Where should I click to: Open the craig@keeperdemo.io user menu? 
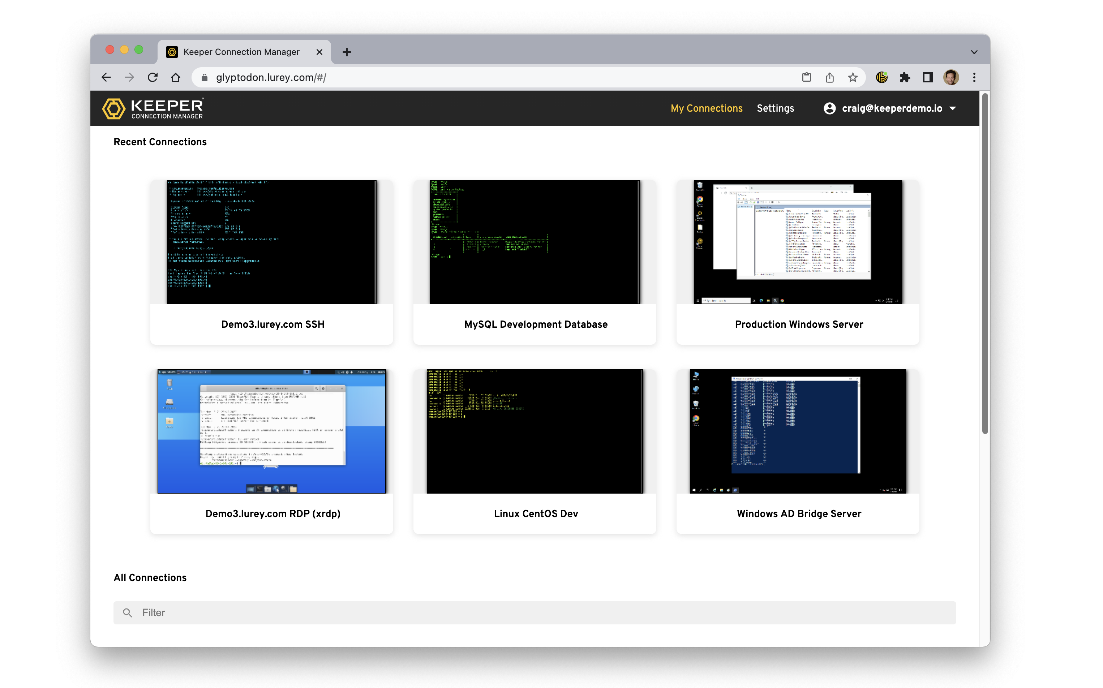point(890,108)
